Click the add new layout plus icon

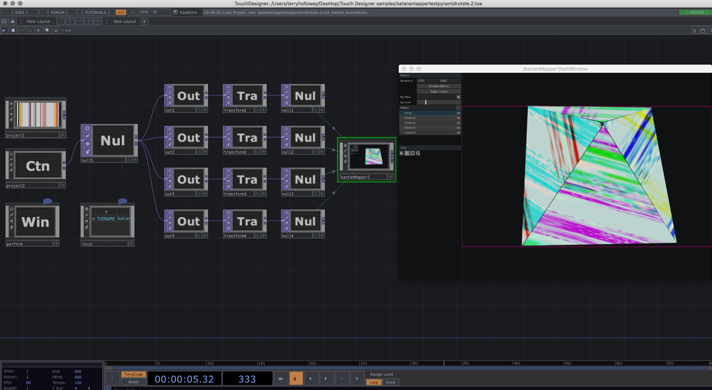click(x=144, y=21)
